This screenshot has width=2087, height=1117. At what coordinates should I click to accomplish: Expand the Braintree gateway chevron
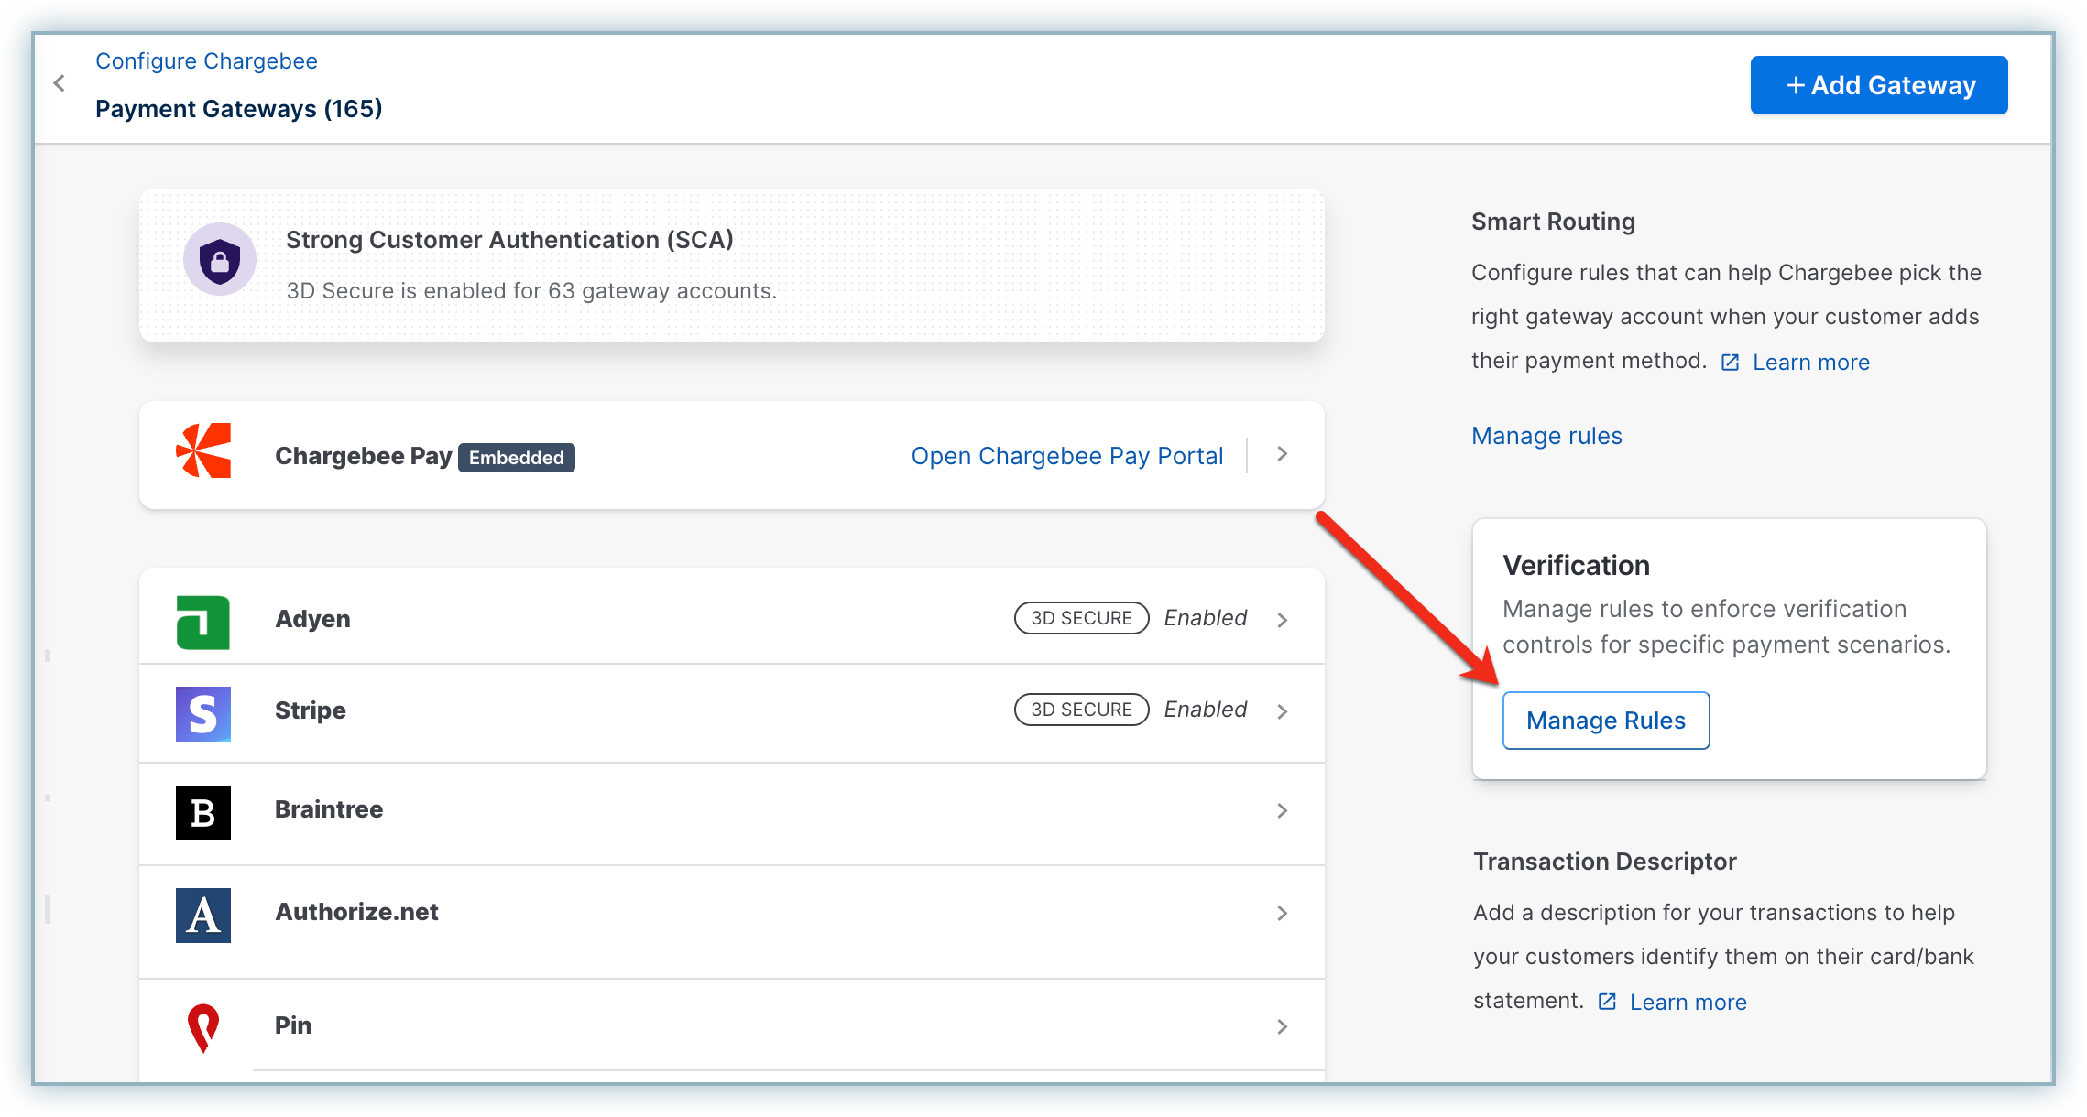[1283, 810]
